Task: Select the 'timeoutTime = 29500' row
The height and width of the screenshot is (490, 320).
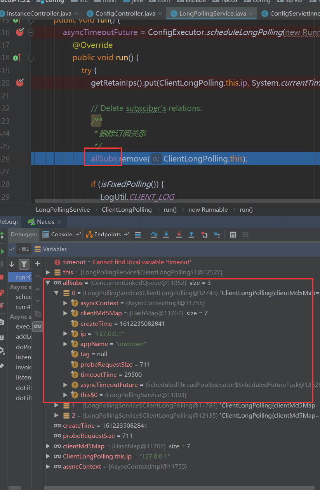Action: coord(182,374)
